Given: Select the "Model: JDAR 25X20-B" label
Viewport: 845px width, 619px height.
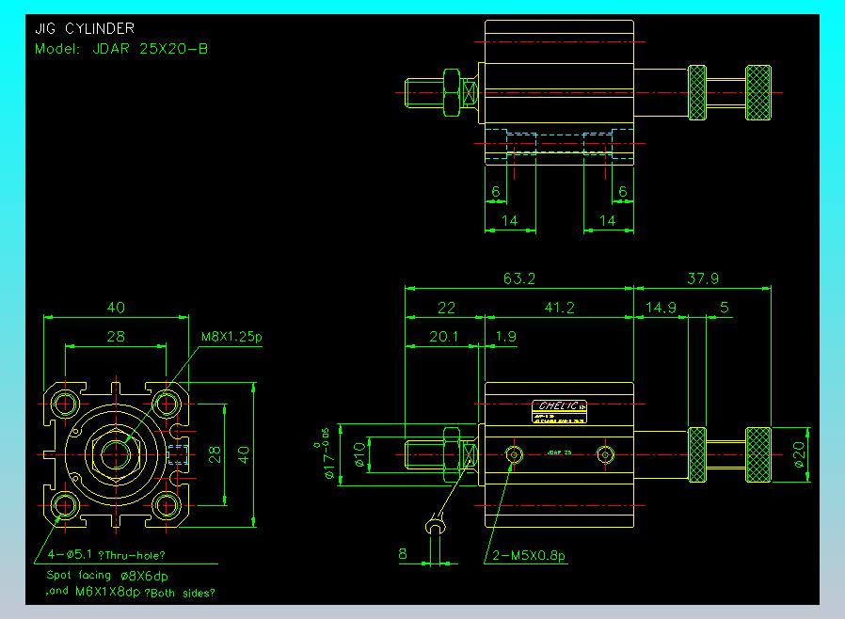Looking at the screenshot, I should coord(121,49).
